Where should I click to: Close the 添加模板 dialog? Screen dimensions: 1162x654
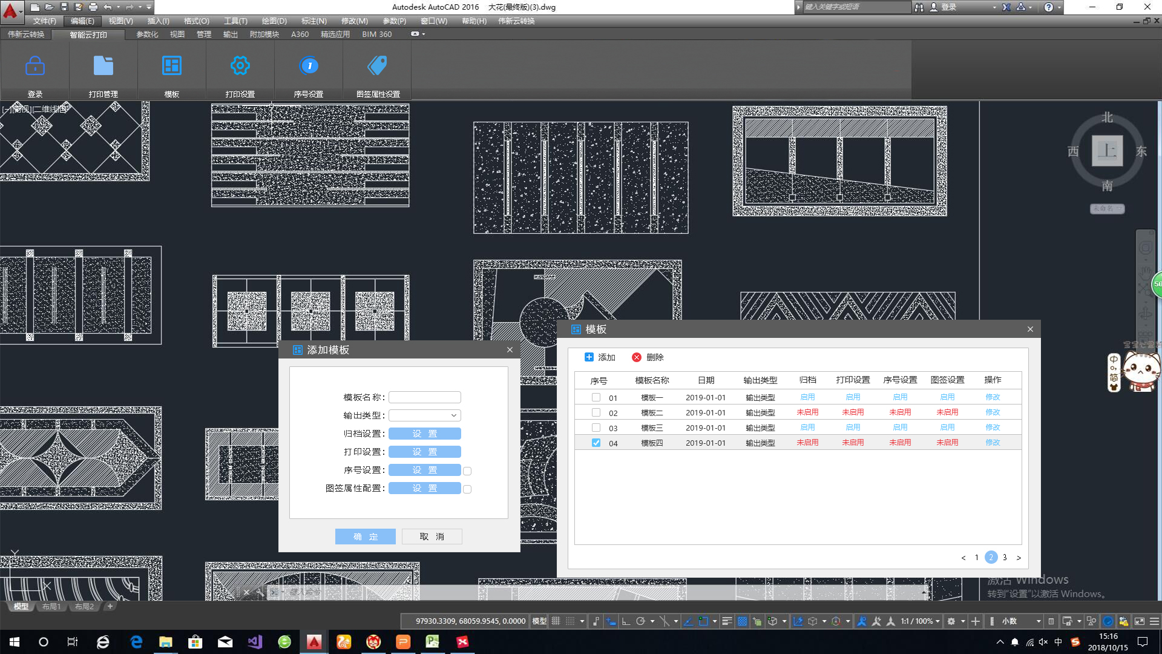[510, 350]
